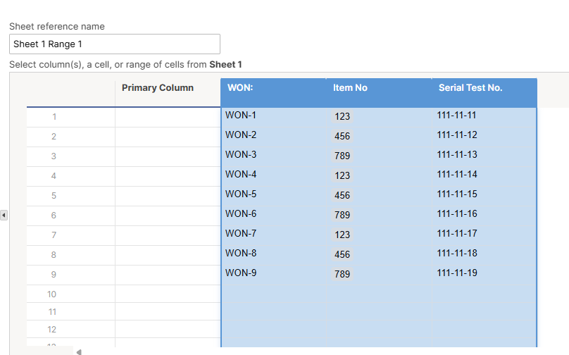Click cell WON-6
This screenshot has height=355, width=569.
[274, 216]
